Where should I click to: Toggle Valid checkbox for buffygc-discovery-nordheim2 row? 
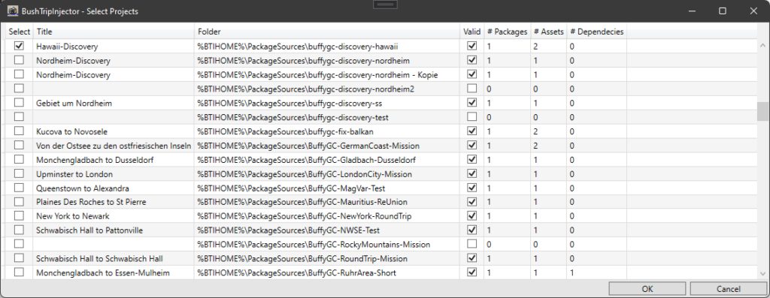[x=472, y=89]
